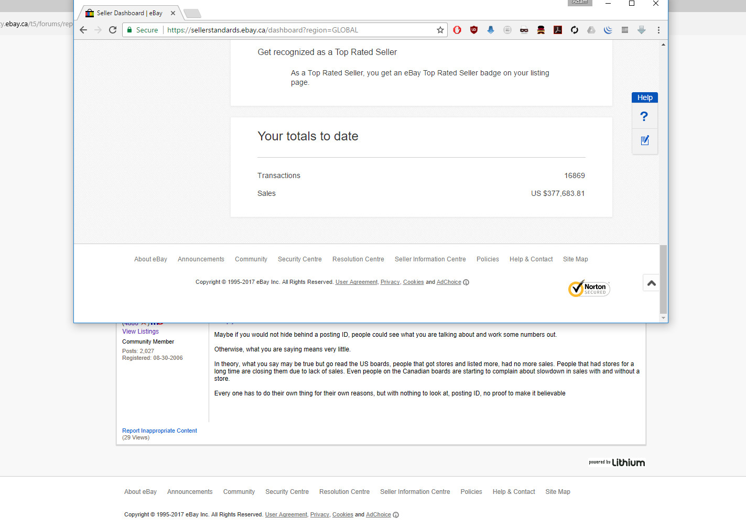Click the mustache hat character extension

541,30
